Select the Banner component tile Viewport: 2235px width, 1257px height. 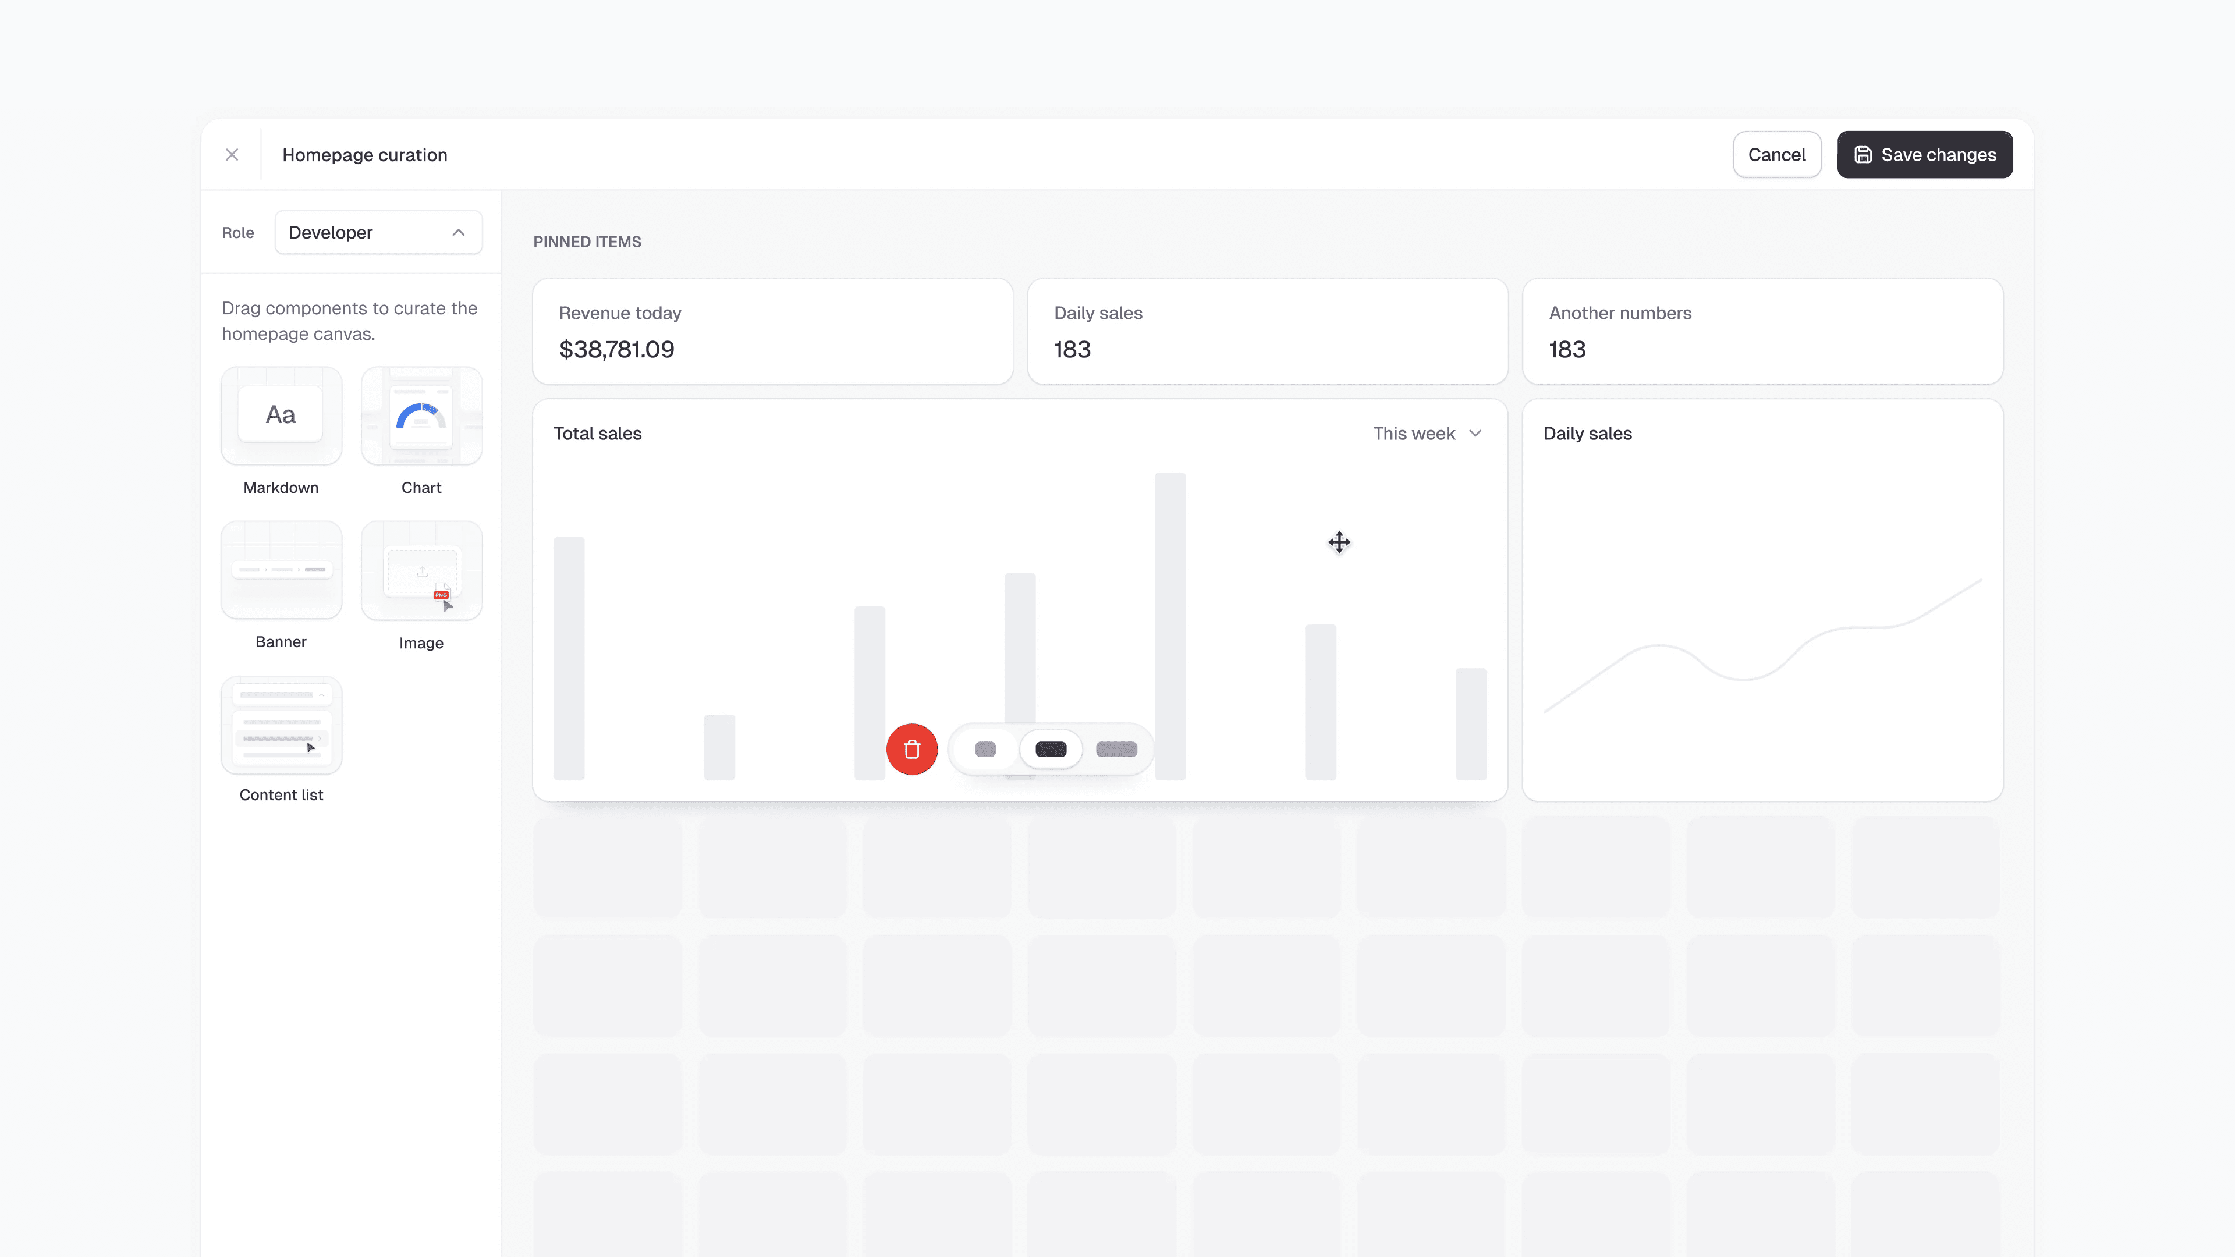click(281, 570)
